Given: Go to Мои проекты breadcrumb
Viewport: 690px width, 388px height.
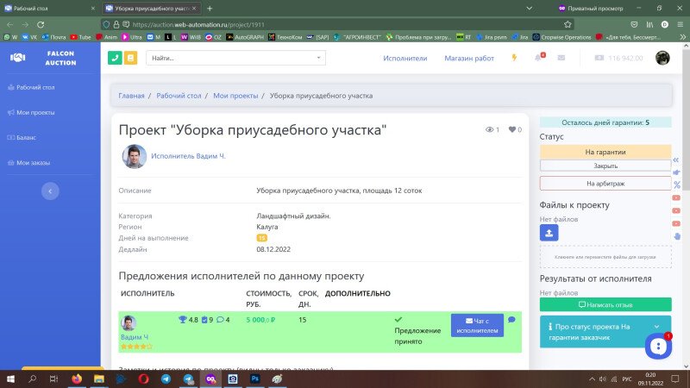Looking at the screenshot, I should tap(235, 96).
